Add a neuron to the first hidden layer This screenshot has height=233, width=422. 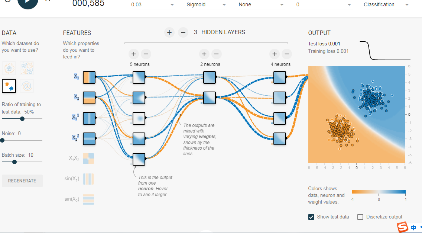pos(134,54)
